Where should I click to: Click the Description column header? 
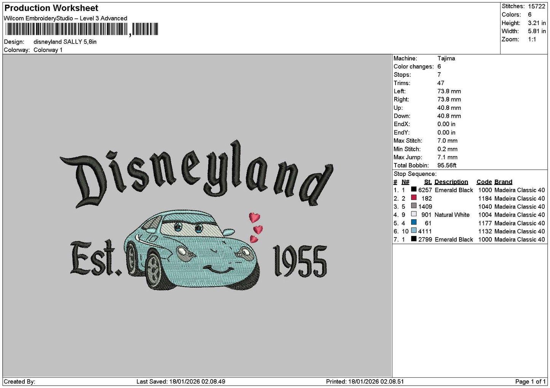[x=451, y=182]
